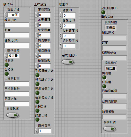The image size is (131, 137).
Task: Click the 檢測燈 LED in 操作 Out
Action: click(104, 77)
